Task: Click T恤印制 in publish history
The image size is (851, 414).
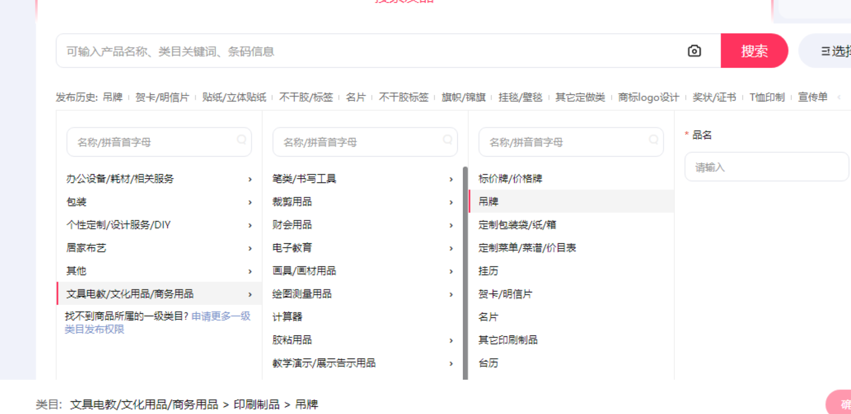Action: coord(767,97)
